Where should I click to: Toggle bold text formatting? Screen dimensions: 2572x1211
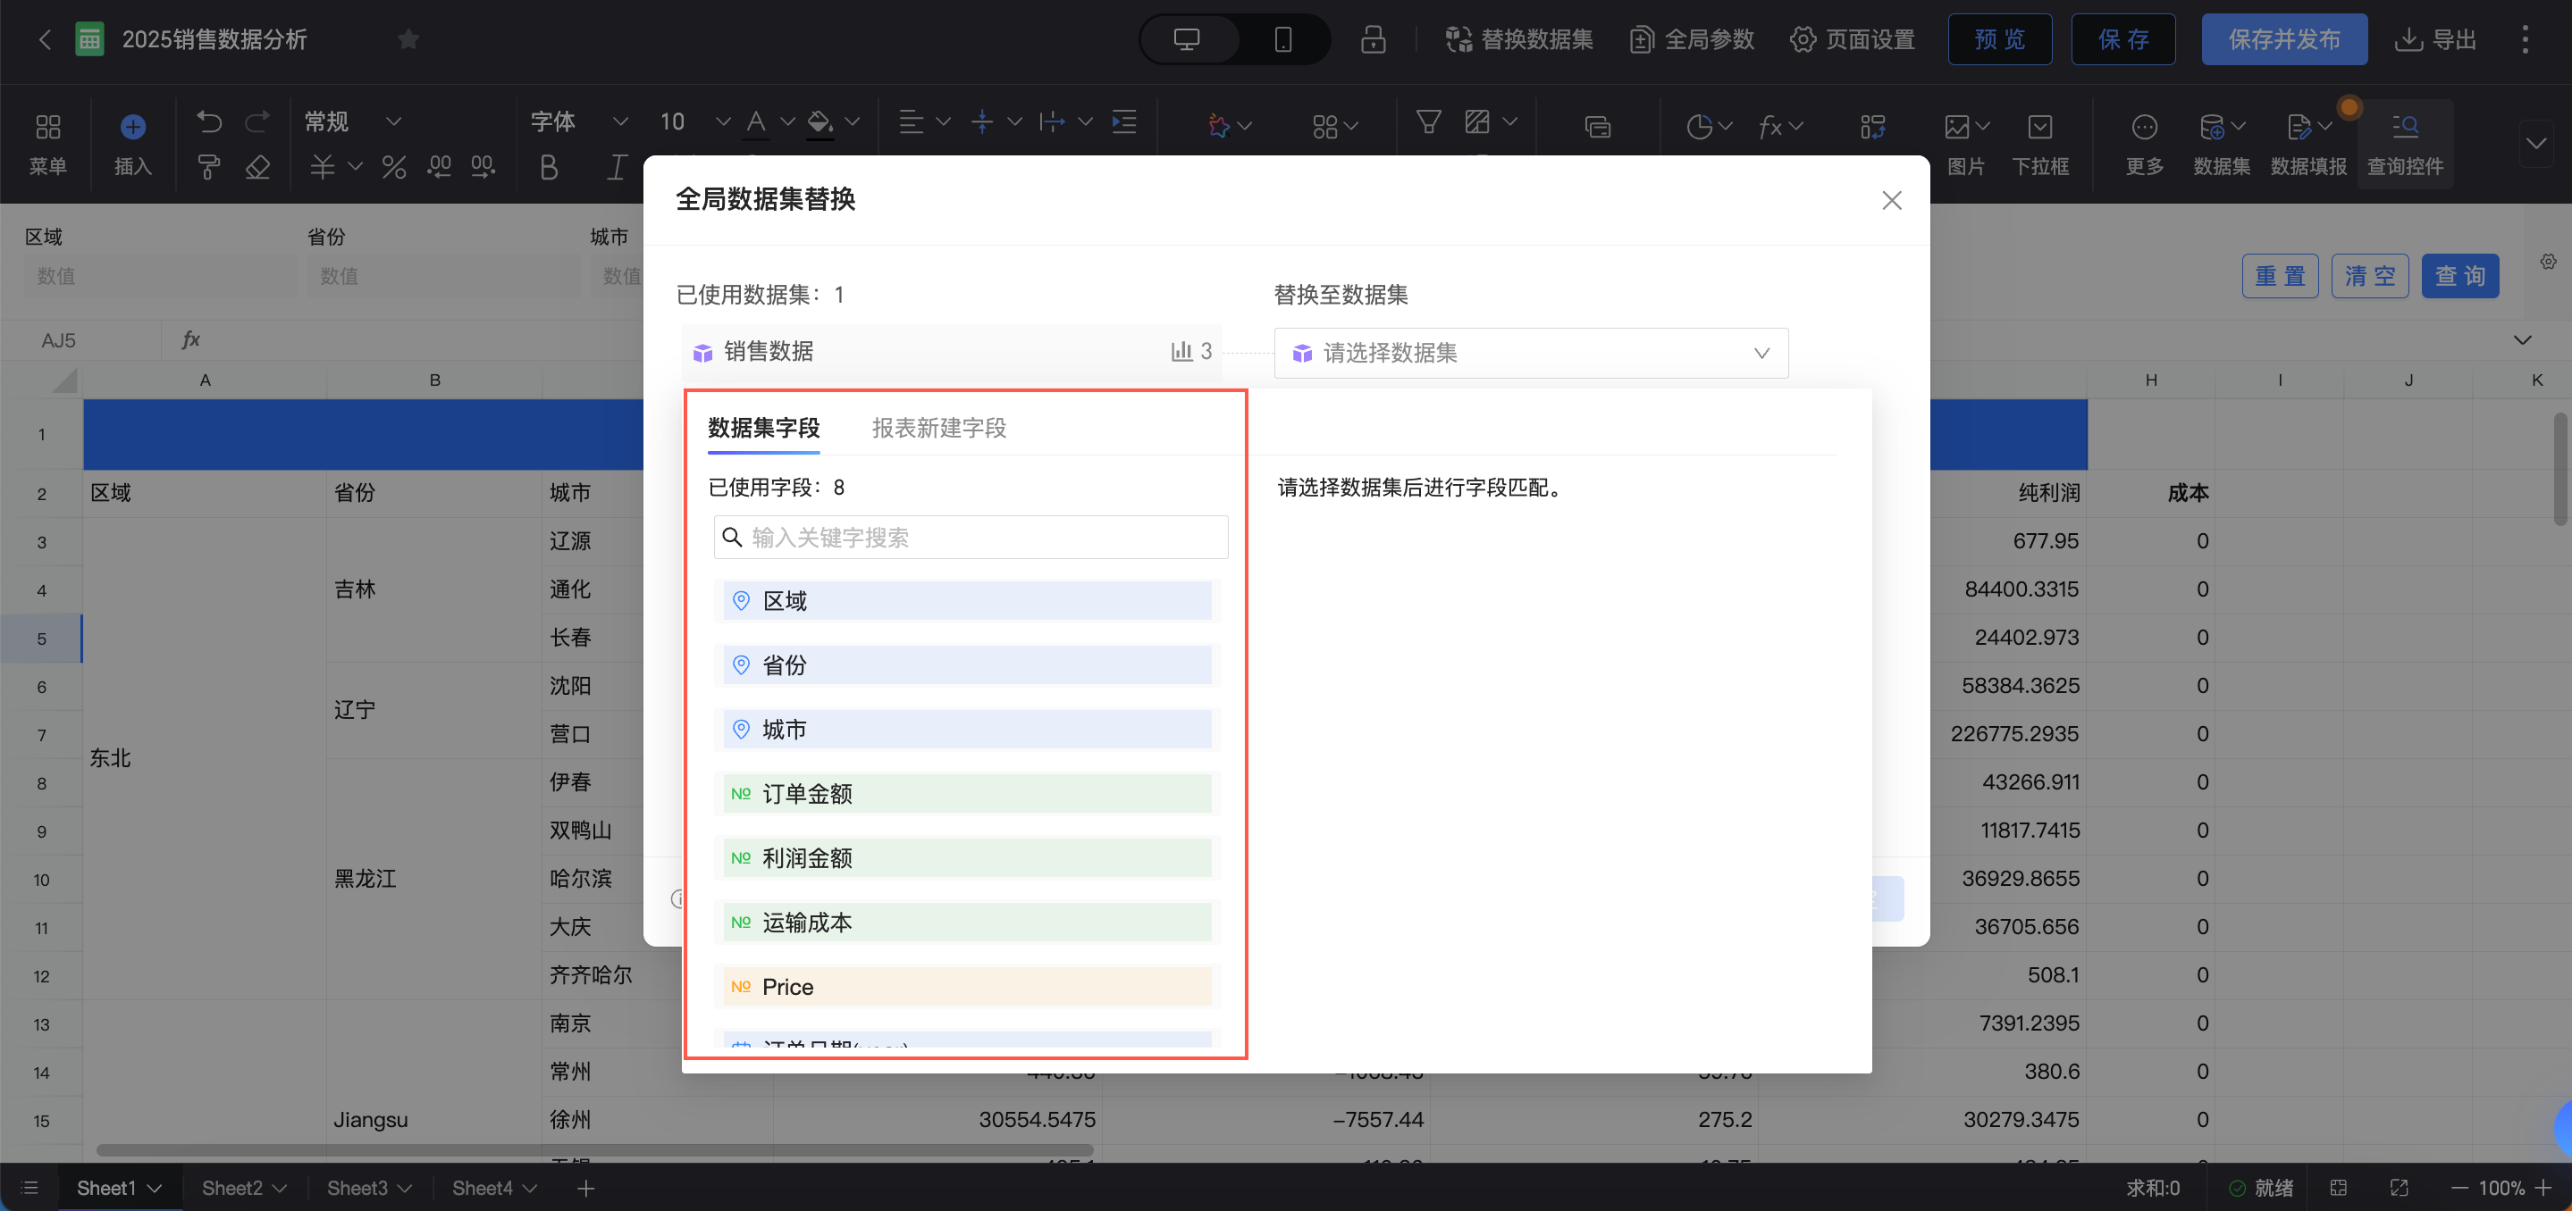point(549,168)
